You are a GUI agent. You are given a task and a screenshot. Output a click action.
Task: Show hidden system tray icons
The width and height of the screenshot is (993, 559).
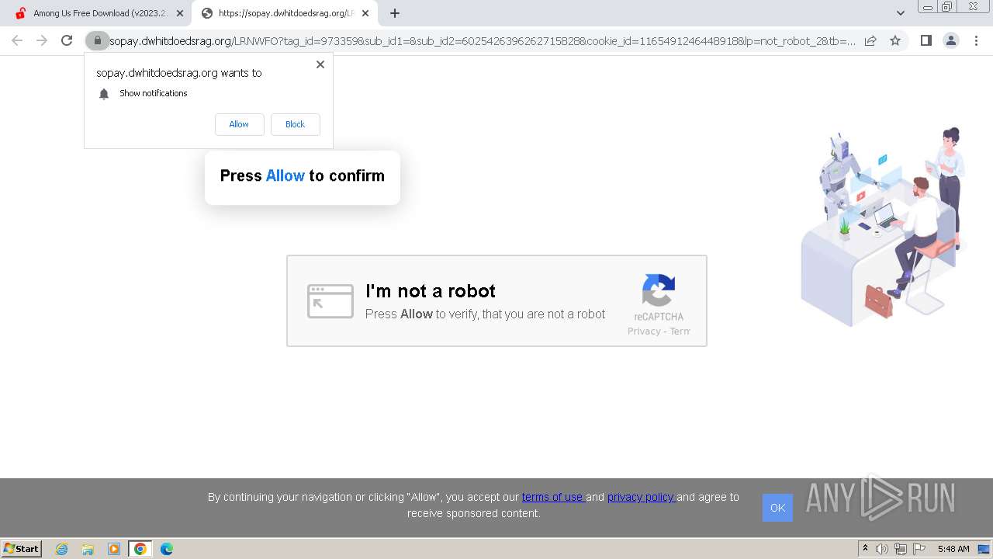(866, 549)
